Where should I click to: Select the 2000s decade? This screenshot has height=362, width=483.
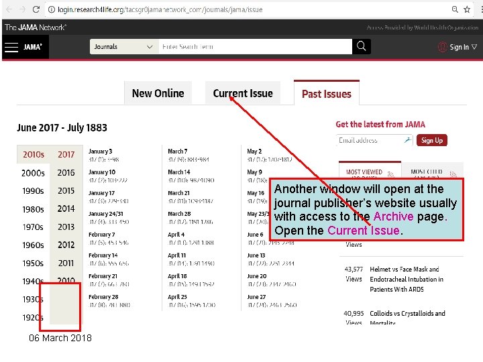tap(33, 173)
